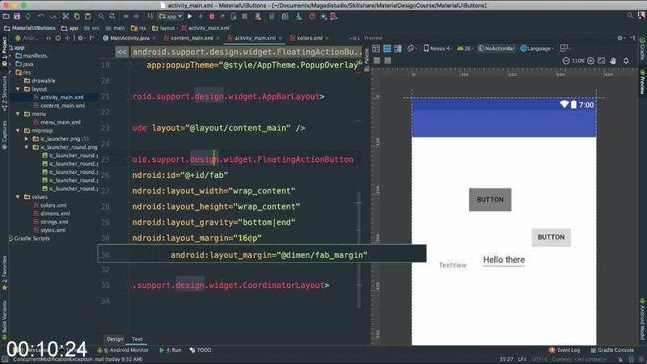Open the API 26 version dropdown
Screen dimensions: 647x364
[x=464, y=49]
